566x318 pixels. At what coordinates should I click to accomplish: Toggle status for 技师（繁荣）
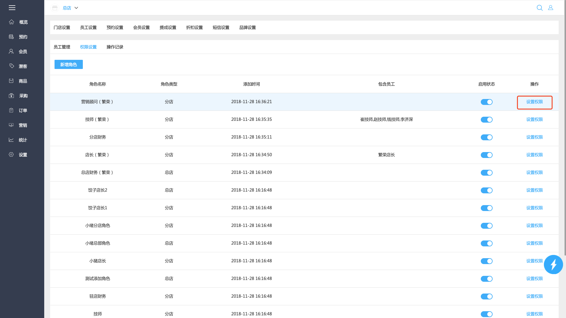(x=487, y=120)
